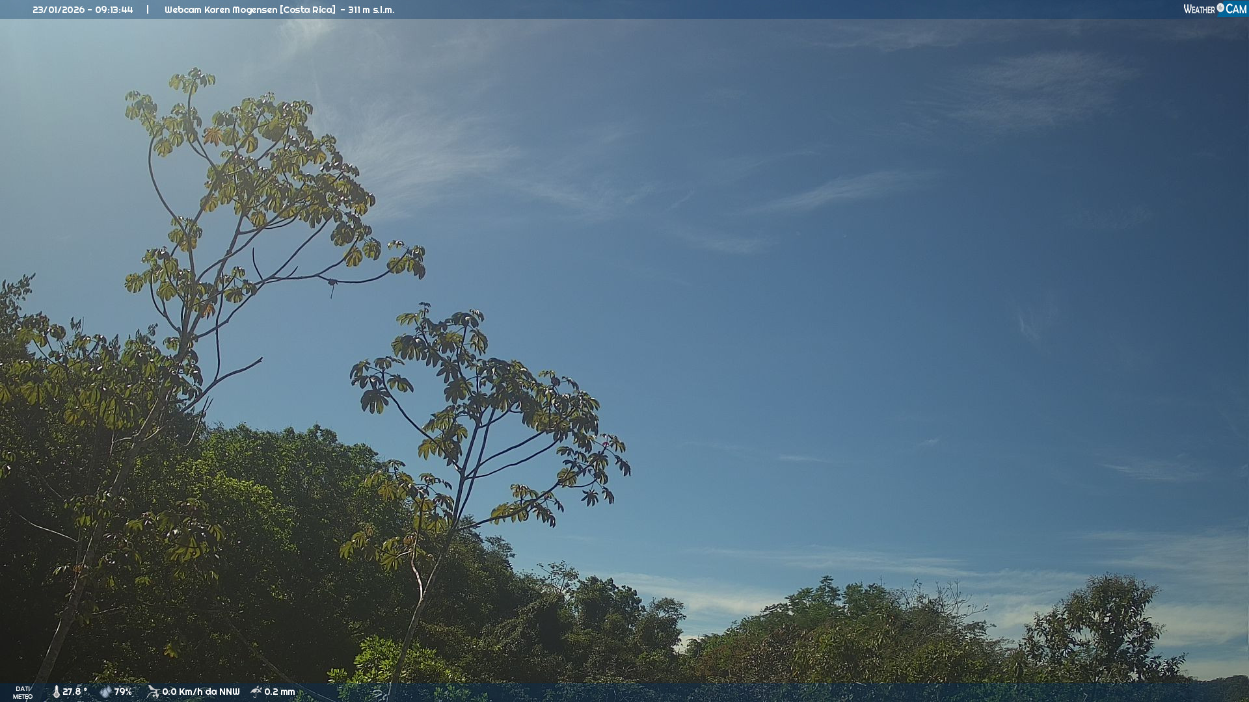The height and width of the screenshot is (702, 1249).
Task: Click the vertical separator after the timestamp
Action: (148, 10)
